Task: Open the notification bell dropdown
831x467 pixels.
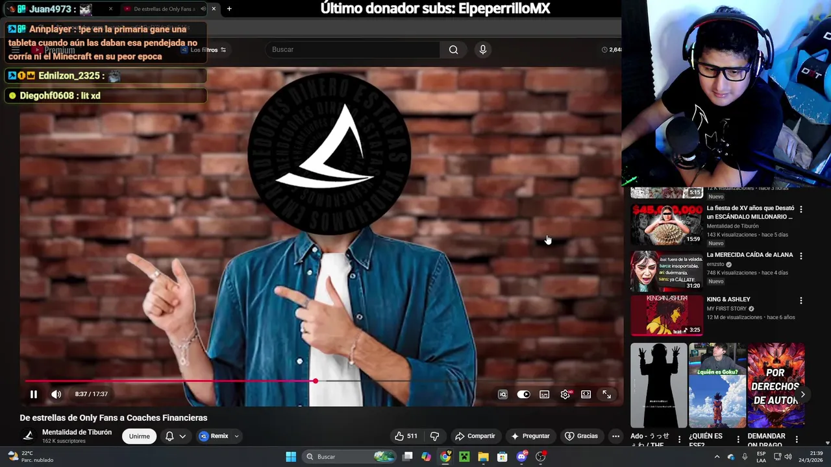Action: (176, 436)
